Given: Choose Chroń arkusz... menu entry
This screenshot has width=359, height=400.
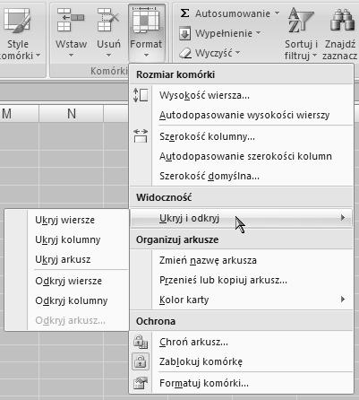Looking at the screenshot, I should (x=193, y=342).
